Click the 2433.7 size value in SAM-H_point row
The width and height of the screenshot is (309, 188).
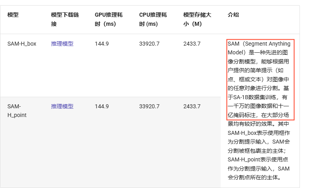pyautogui.click(x=192, y=106)
